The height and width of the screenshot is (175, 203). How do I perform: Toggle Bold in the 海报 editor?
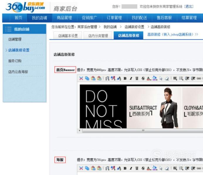(125, 168)
